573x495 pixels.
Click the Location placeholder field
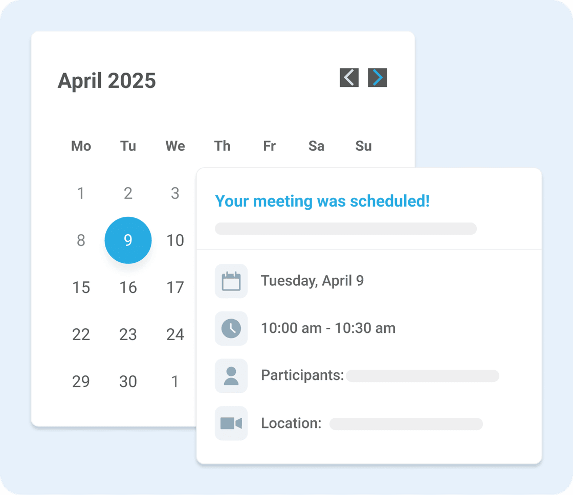point(406,423)
